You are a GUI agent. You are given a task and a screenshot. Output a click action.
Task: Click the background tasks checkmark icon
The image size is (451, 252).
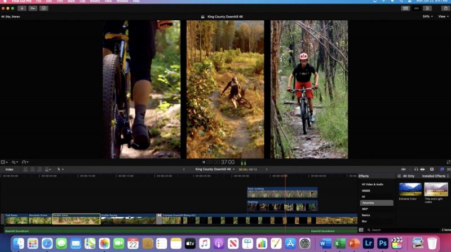tap(44, 8)
